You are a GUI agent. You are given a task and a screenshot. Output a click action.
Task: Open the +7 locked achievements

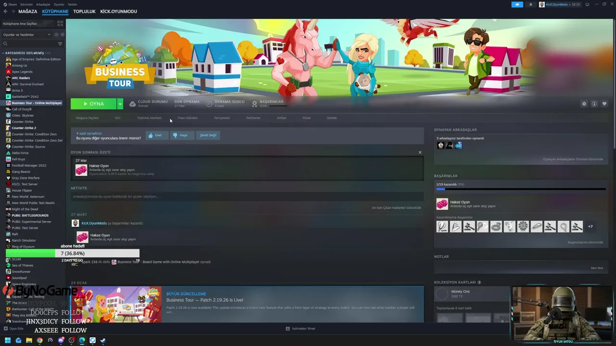pyautogui.click(x=590, y=226)
